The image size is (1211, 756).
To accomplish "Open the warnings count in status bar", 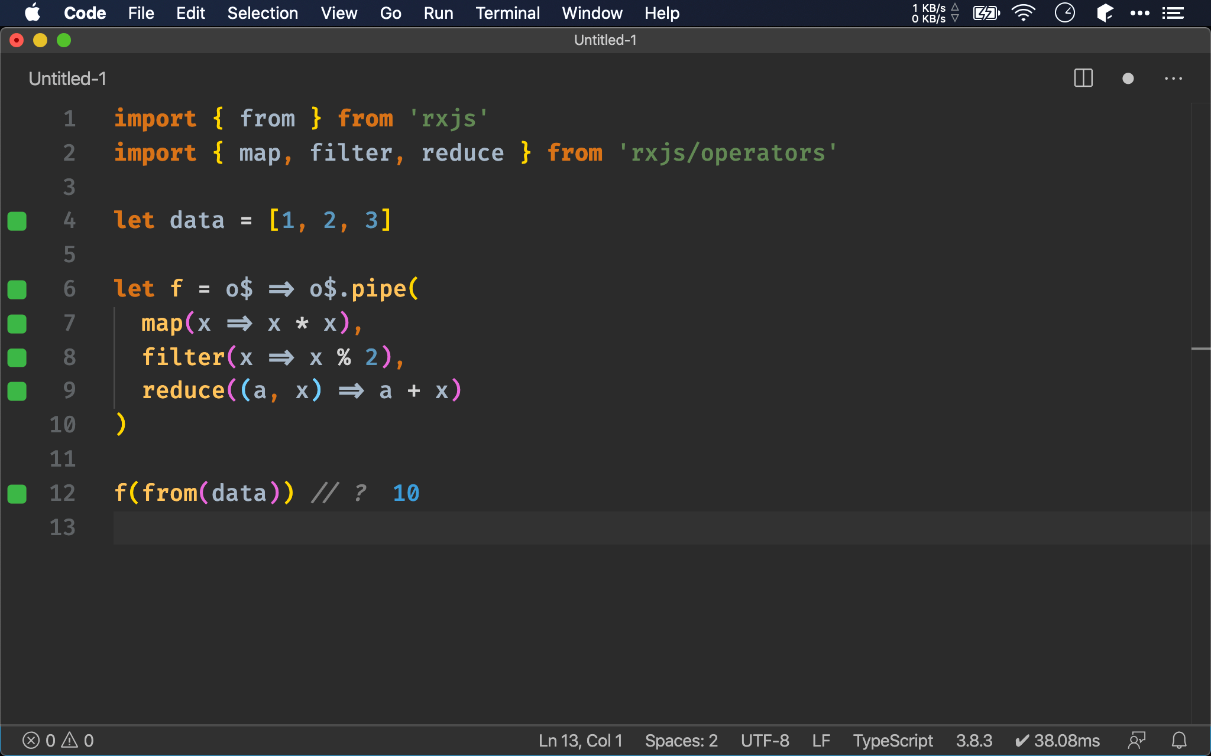I will coord(78,741).
